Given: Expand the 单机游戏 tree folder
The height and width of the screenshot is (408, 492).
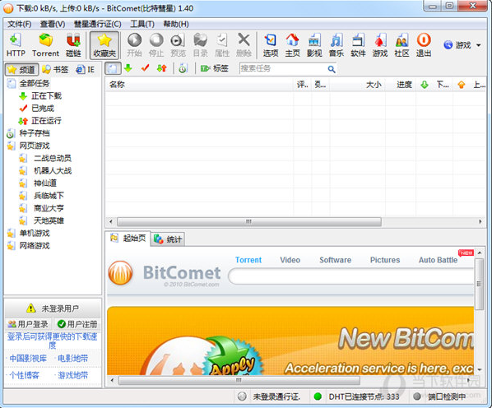Looking at the screenshot, I should [35, 234].
